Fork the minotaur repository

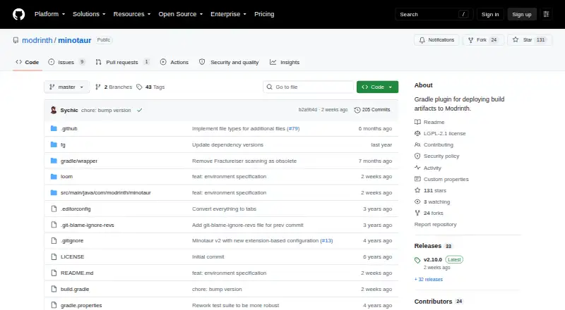tap(482, 40)
